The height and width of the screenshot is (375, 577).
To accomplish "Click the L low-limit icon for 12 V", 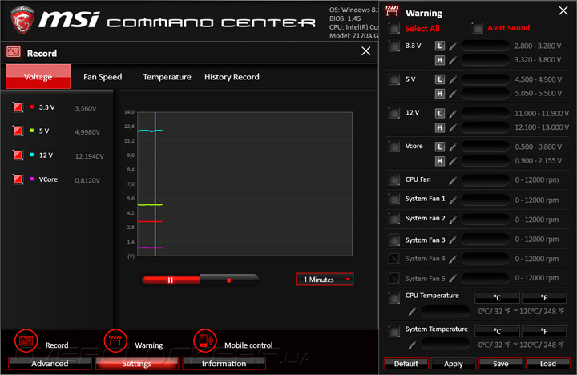I will coord(439,113).
